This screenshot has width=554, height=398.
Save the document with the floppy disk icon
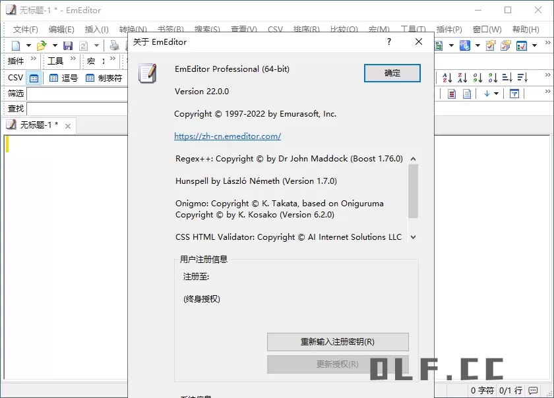tap(69, 45)
